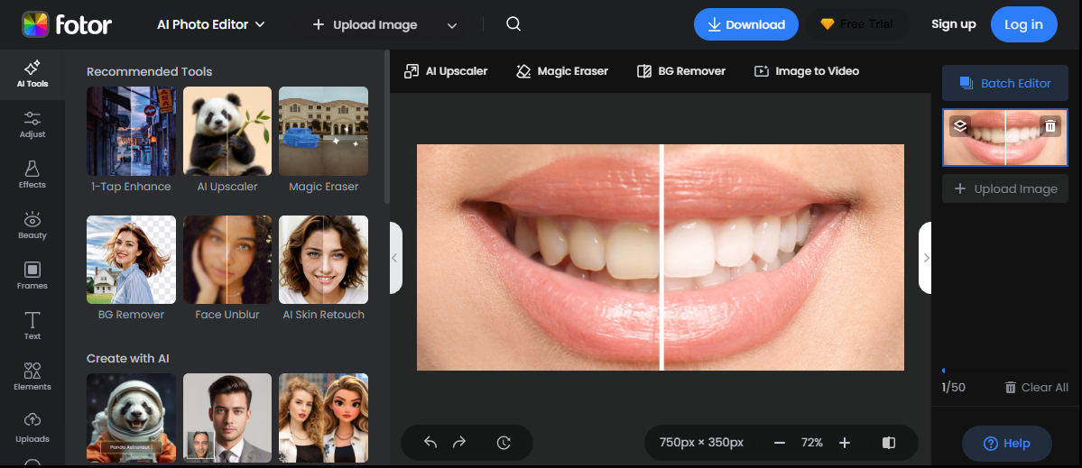1082x468 pixels.
Task: Expand the Upload Image dropdown arrow
Action: click(452, 25)
